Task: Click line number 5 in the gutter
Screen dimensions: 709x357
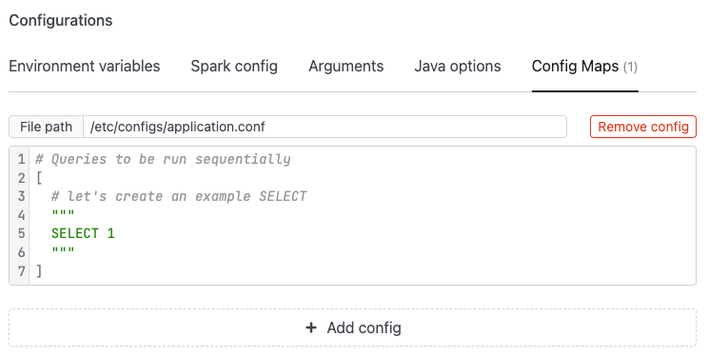Action: point(21,233)
